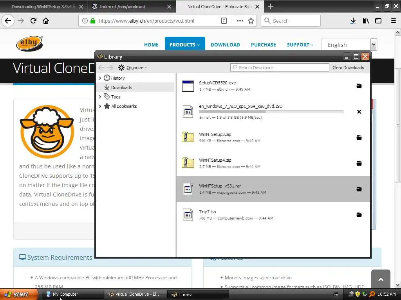Click the Tiny7.iso file icon
The image size is (401, 300).
pyautogui.click(x=188, y=215)
